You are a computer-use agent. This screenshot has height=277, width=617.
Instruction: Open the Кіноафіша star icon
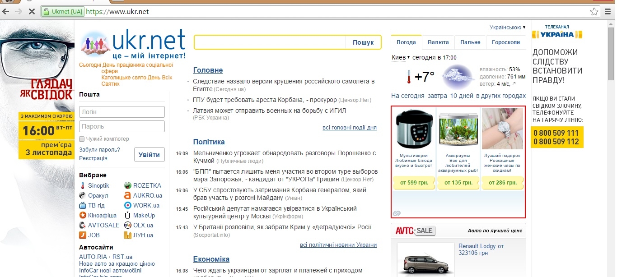83,215
